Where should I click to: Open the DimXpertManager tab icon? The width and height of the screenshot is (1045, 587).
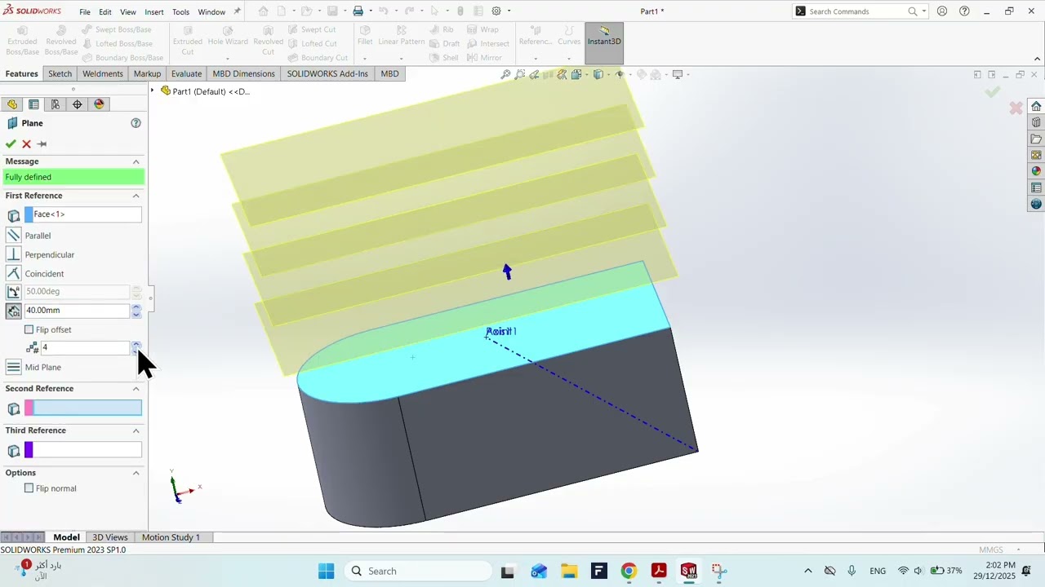point(78,104)
